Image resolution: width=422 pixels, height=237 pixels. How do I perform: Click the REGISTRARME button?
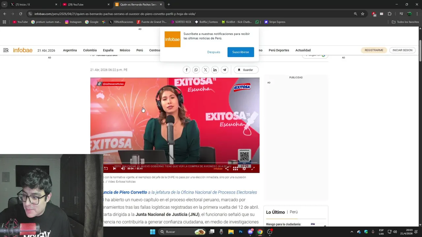click(374, 50)
